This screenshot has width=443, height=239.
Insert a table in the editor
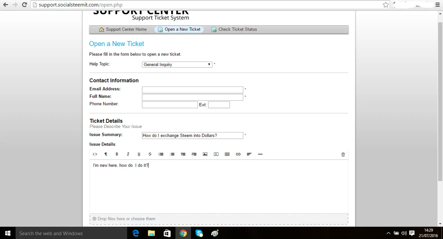click(227, 154)
